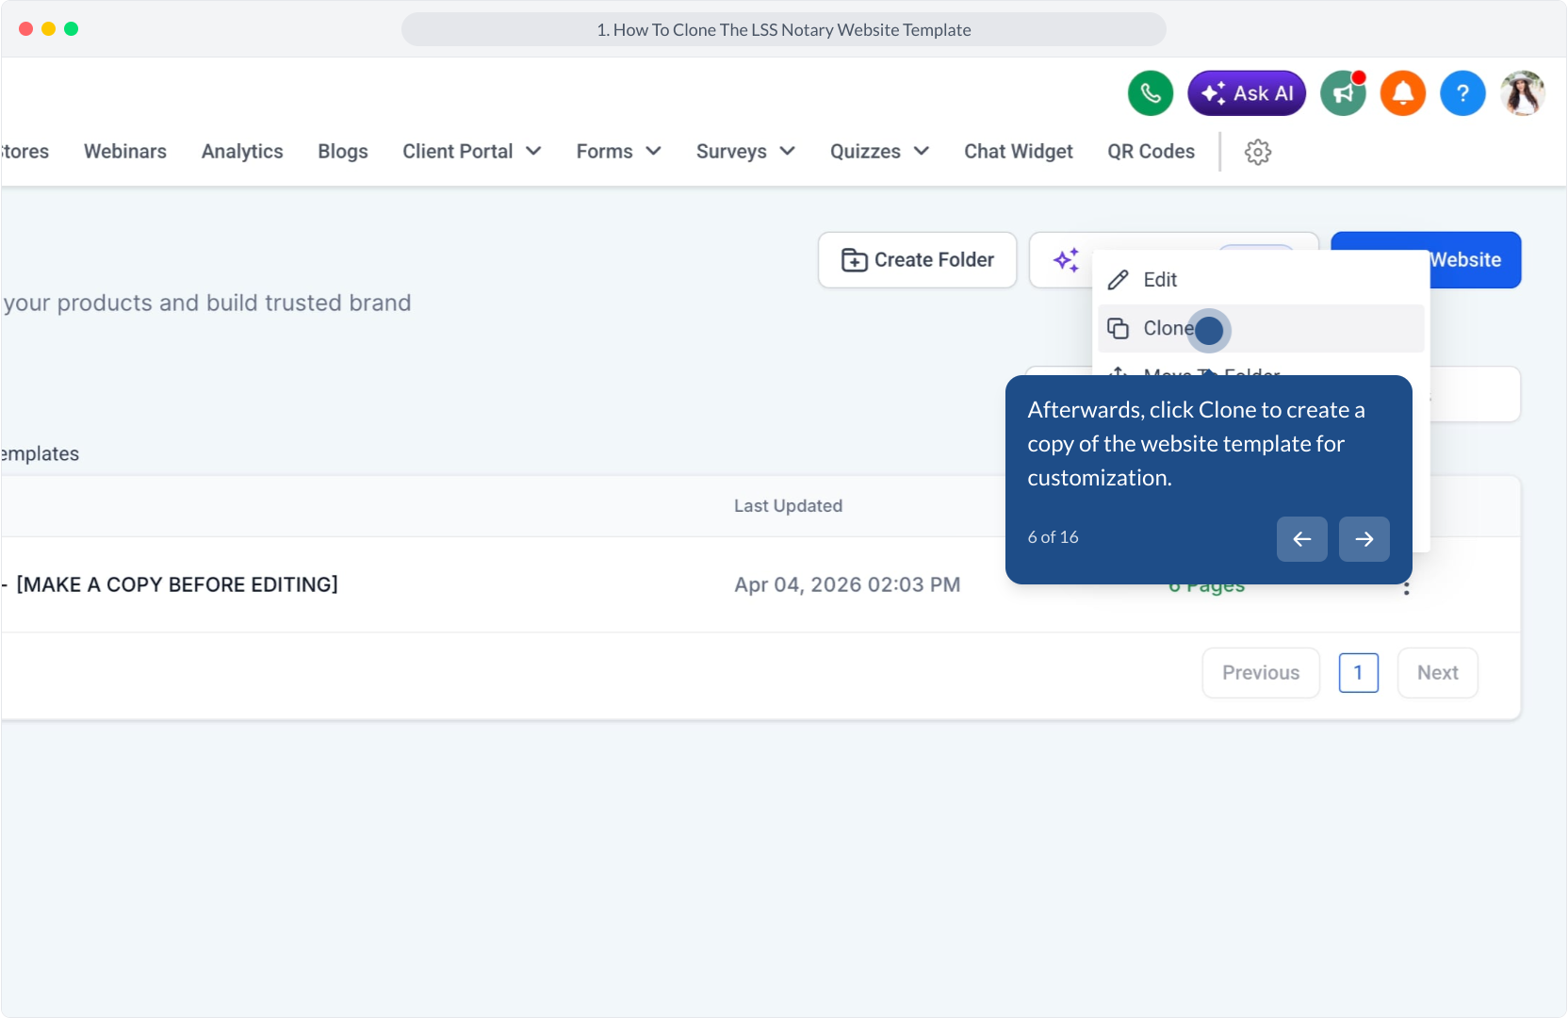Click the blue help question mark icon
The image size is (1568, 1018).
coord(1462,93)
